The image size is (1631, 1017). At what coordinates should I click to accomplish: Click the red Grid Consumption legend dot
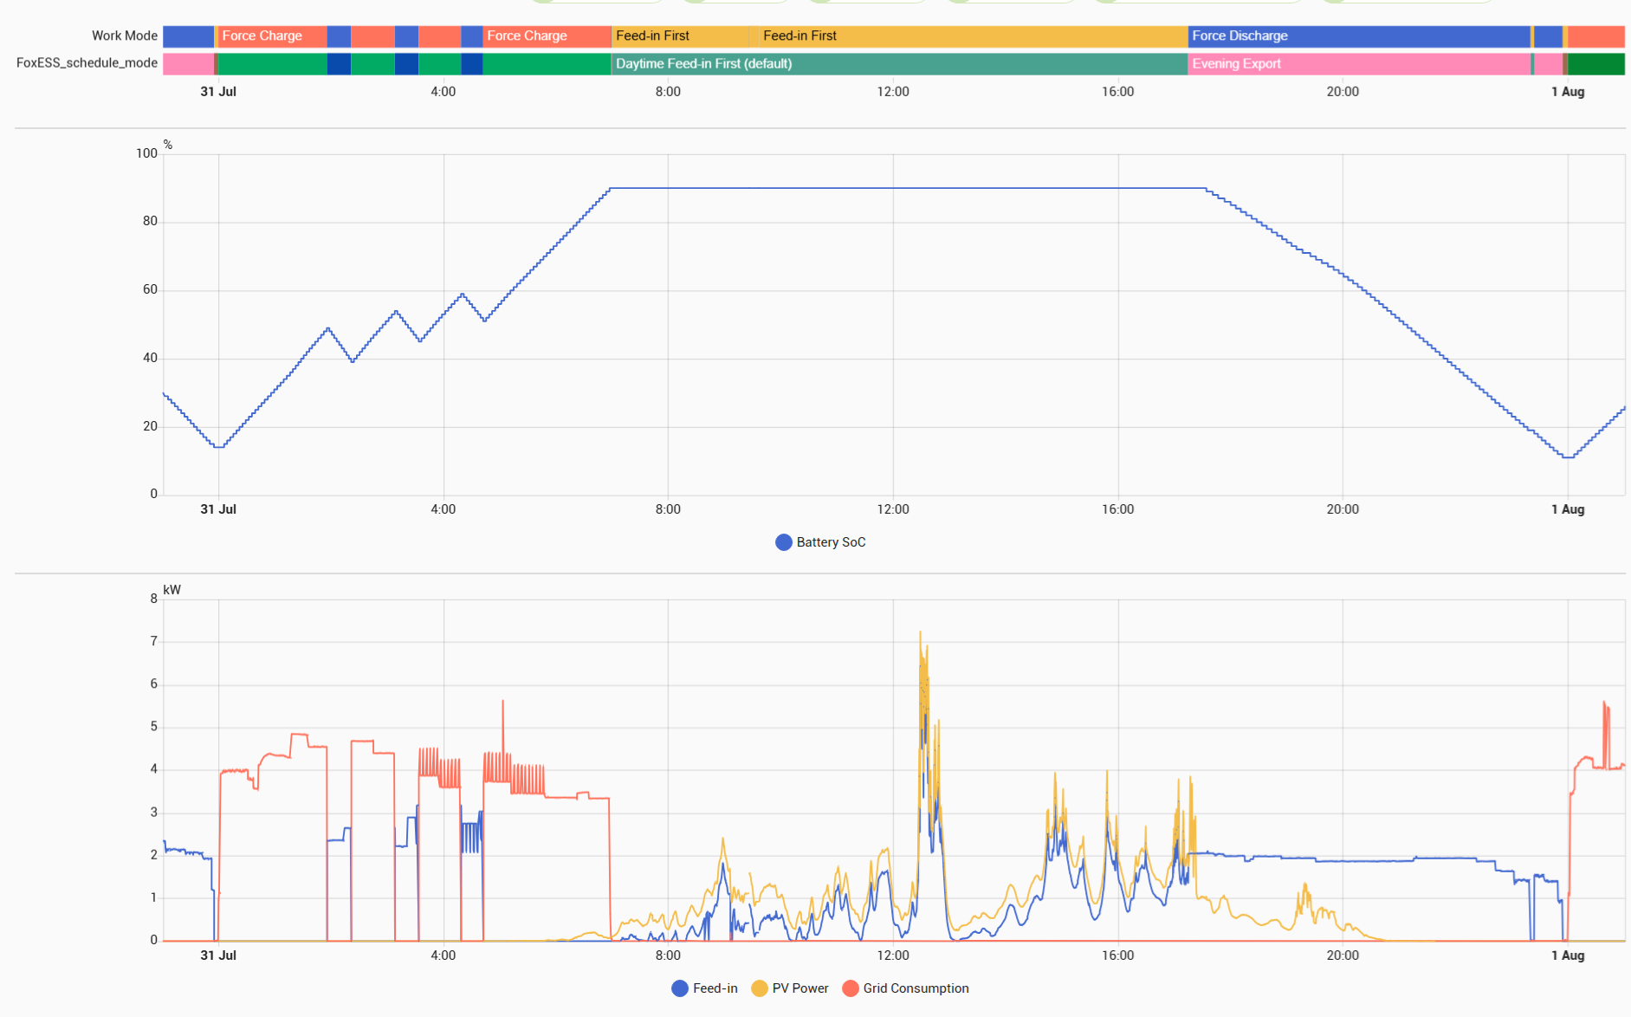[x=851, y=988]
